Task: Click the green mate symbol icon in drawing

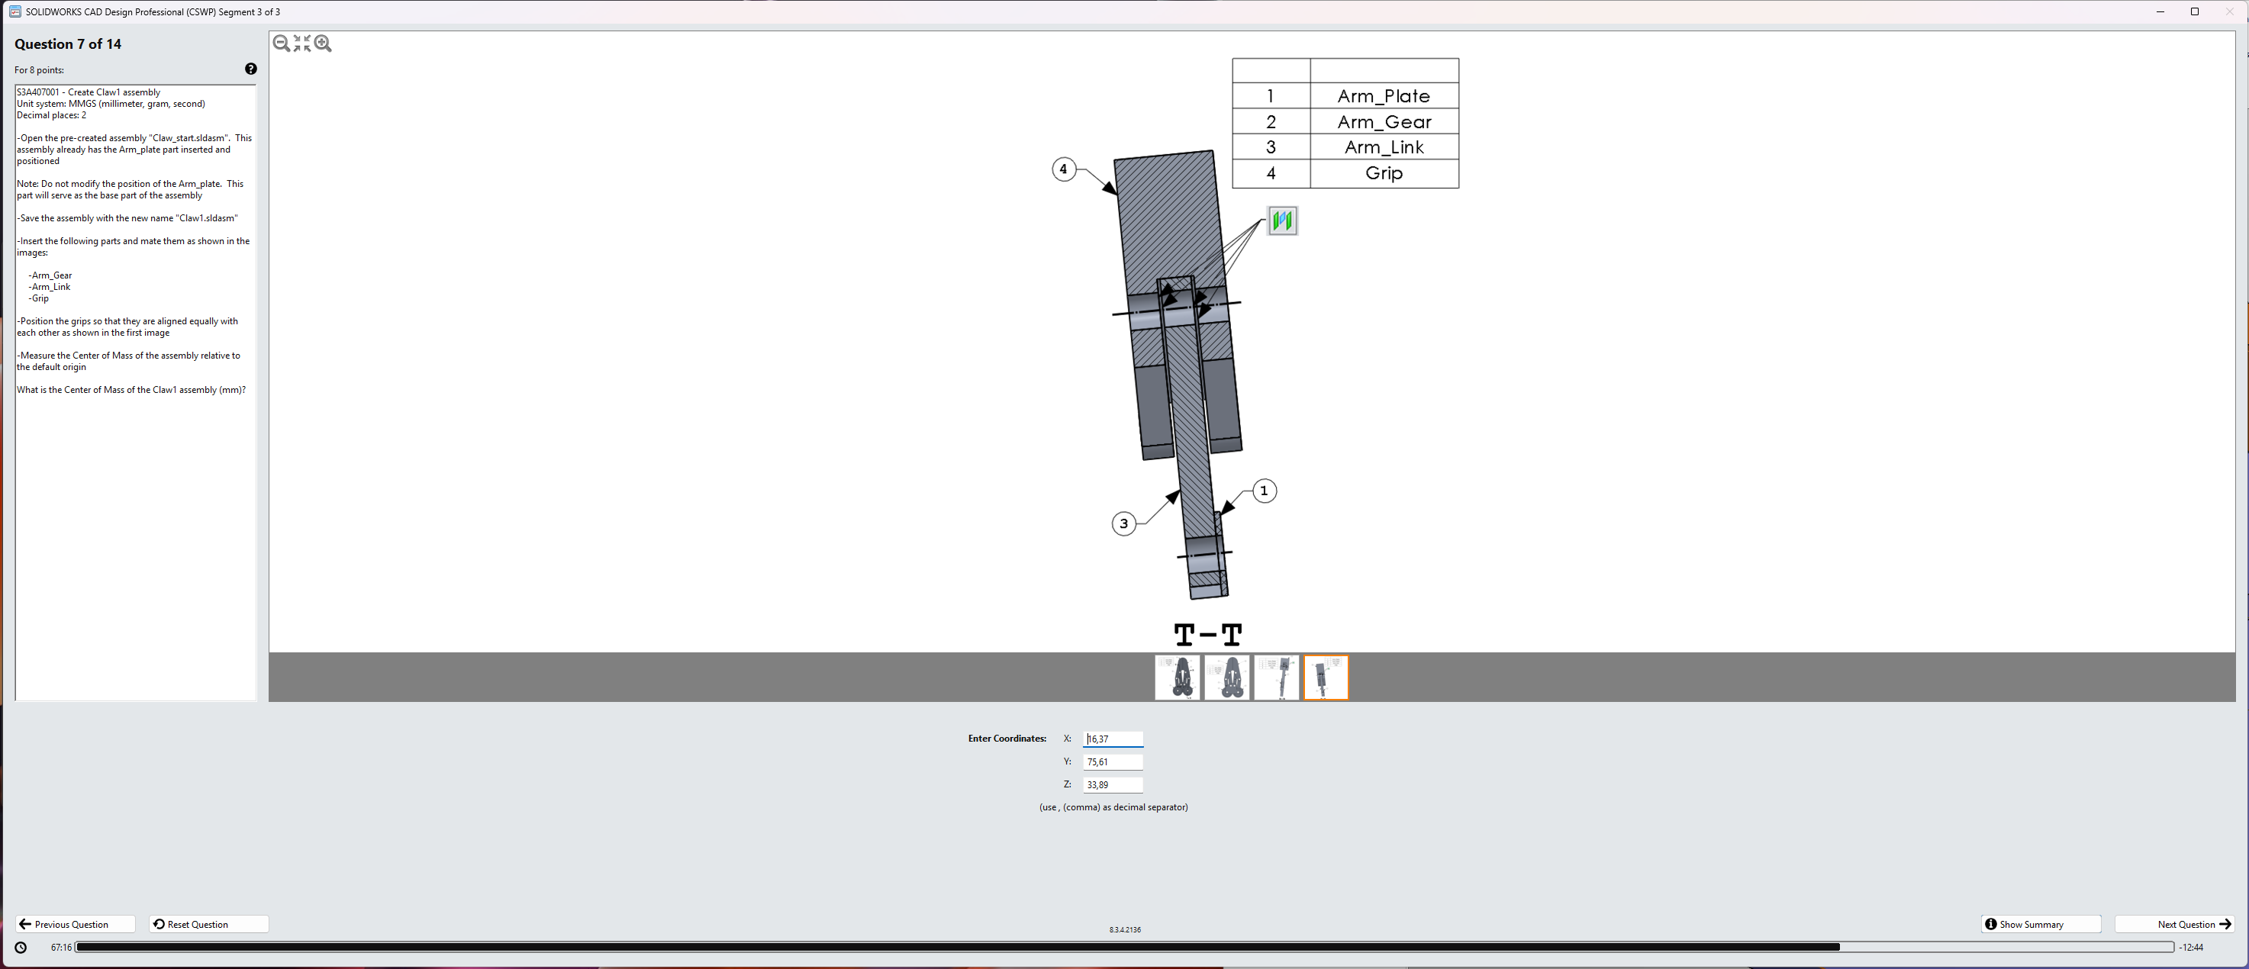Action: coord(1281,221)
